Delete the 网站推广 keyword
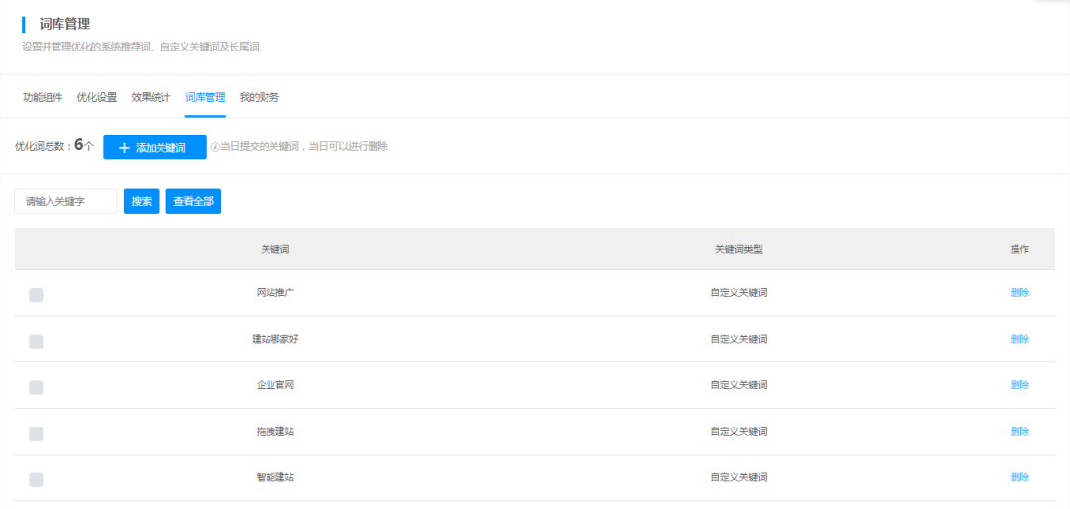 pyautogui.click(x=1019, y=293)
